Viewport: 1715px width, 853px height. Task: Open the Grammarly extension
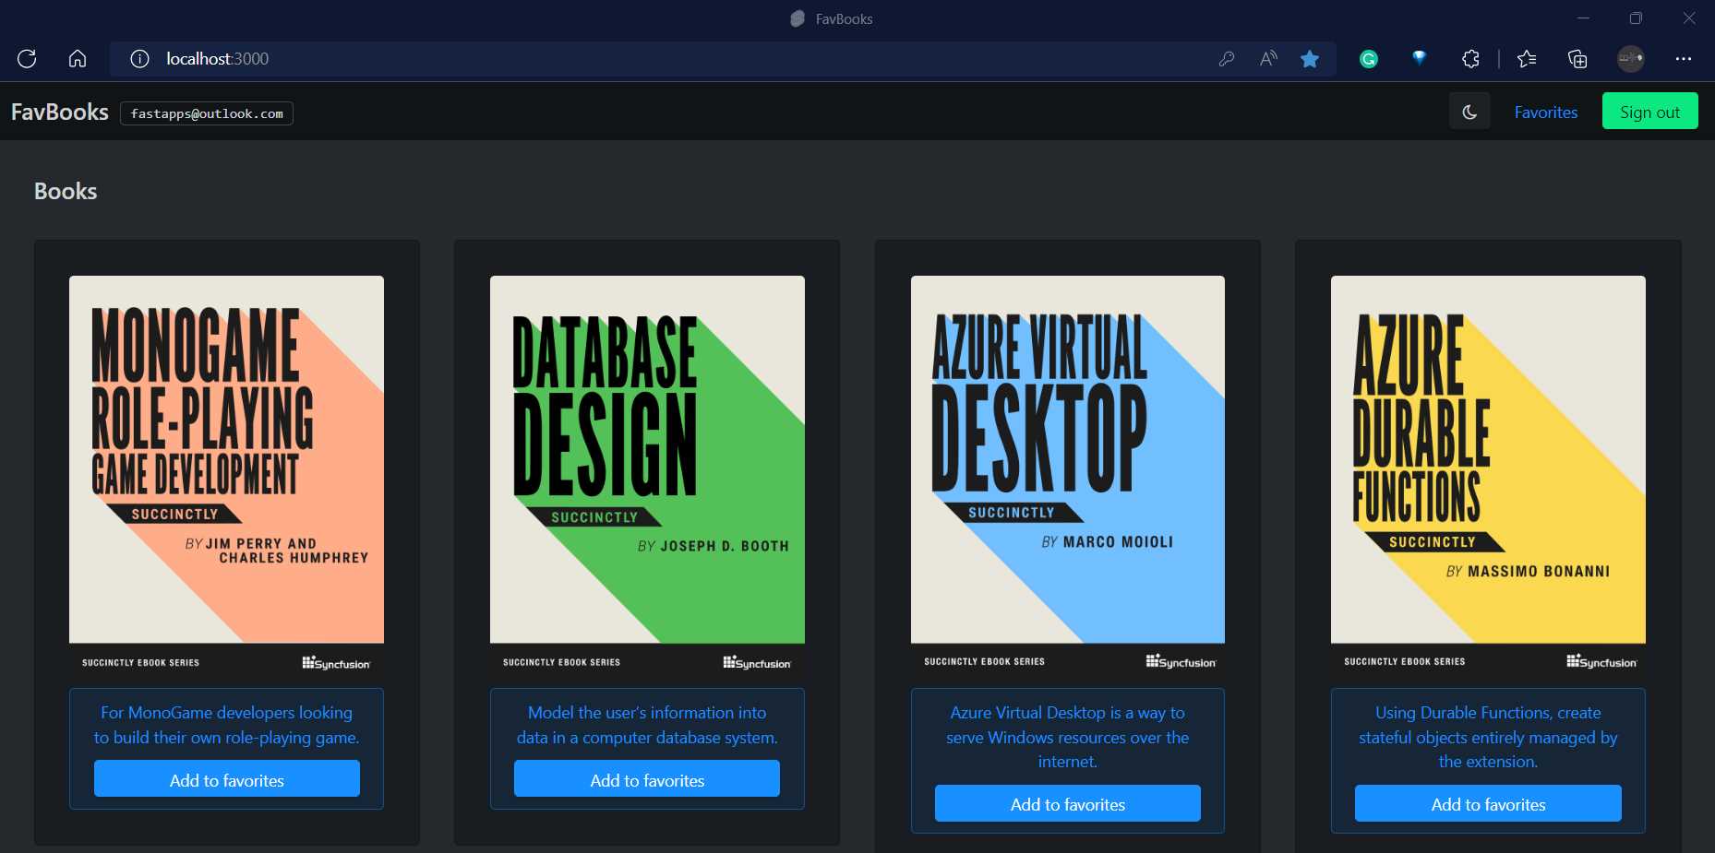click(x=1368, y=58)
